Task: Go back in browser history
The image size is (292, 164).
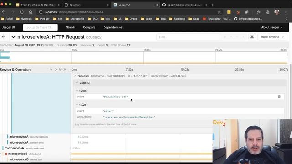Action: pos(4,12)
